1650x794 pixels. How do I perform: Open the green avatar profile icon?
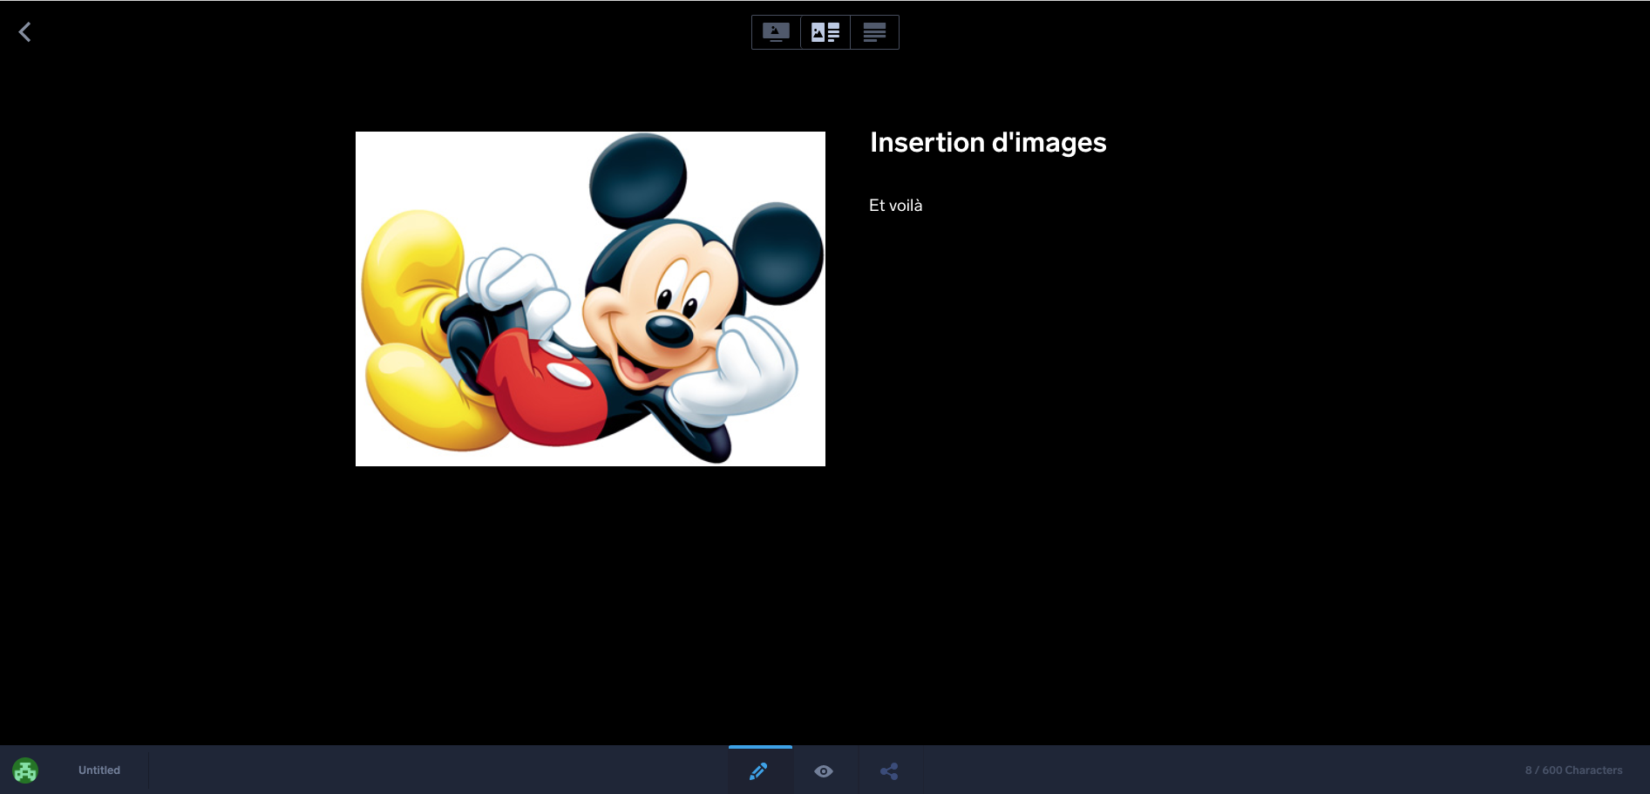(x=25, y=770)
